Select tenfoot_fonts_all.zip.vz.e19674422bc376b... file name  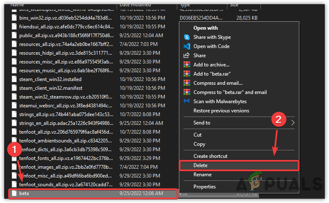coord(66,158)
